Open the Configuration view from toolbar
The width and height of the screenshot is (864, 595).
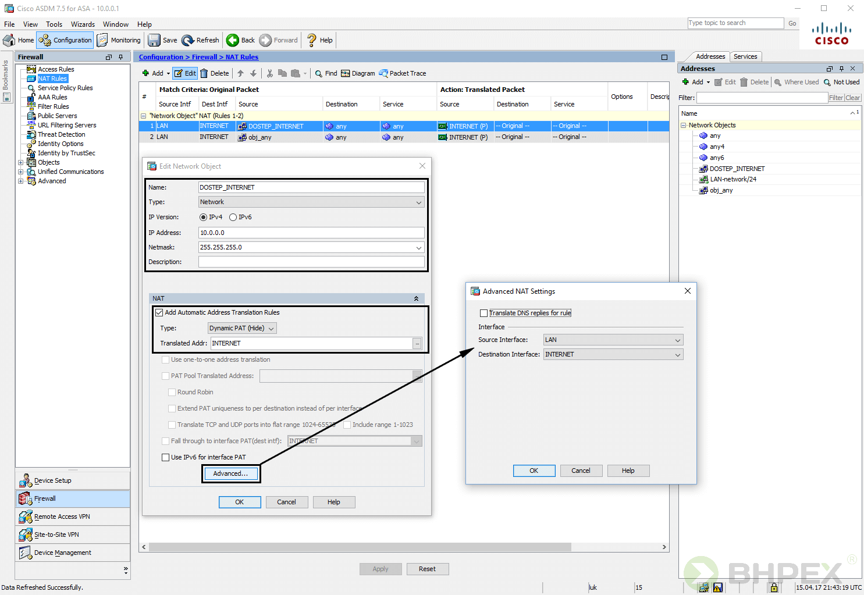[65, 40]
